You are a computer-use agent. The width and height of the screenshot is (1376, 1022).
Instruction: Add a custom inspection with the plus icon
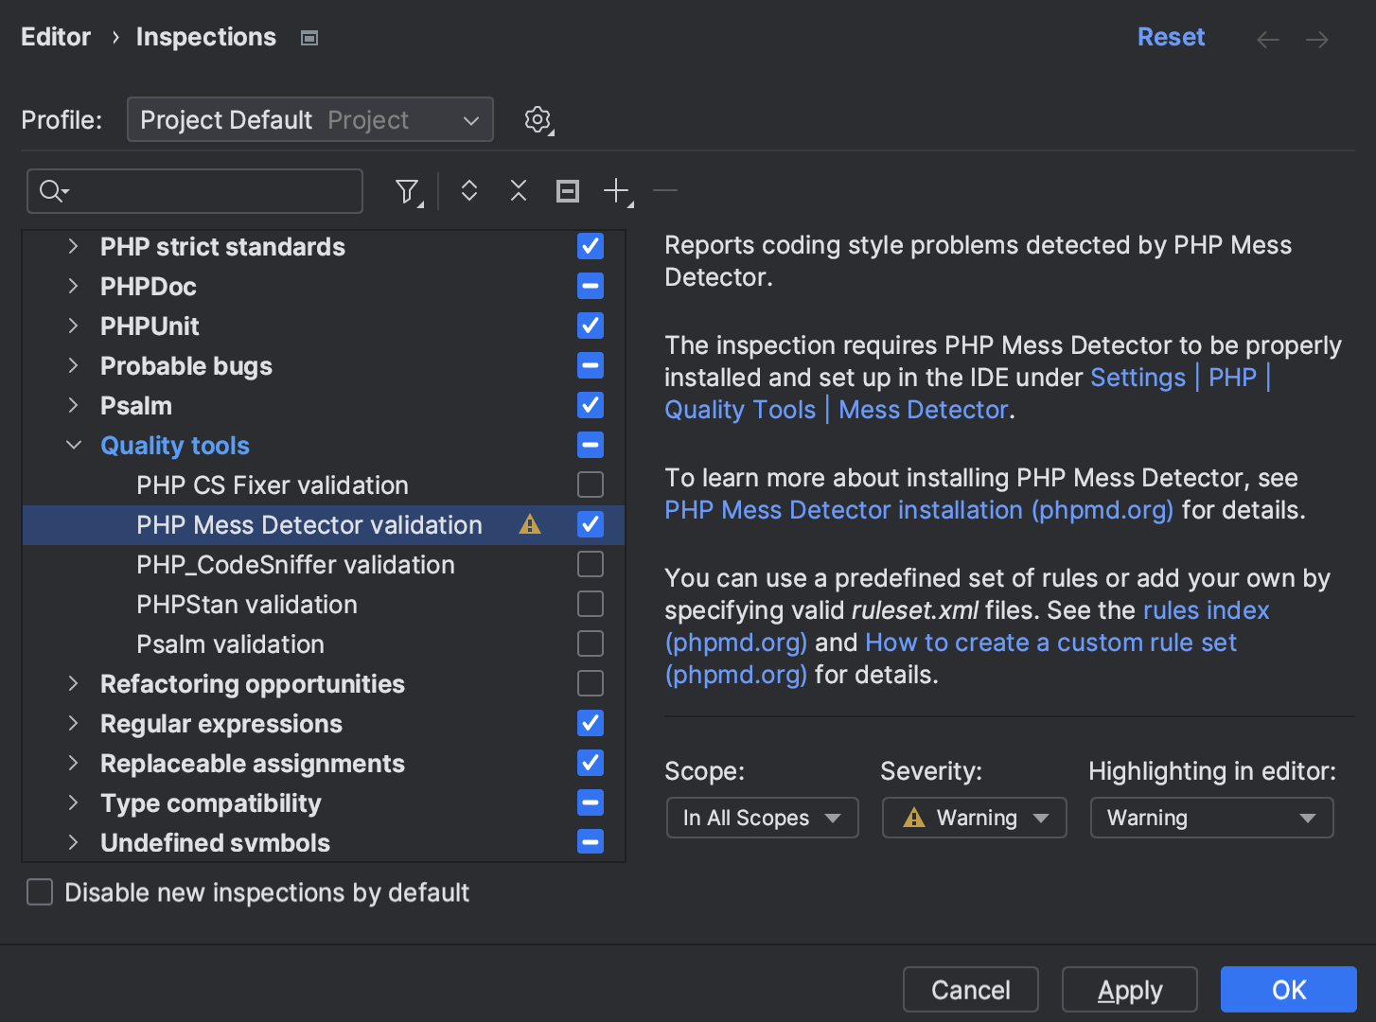coord(614,190)
